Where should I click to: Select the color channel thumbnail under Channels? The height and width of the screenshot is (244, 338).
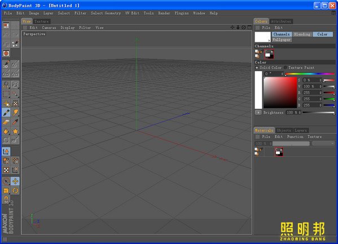tap(269, 54)
